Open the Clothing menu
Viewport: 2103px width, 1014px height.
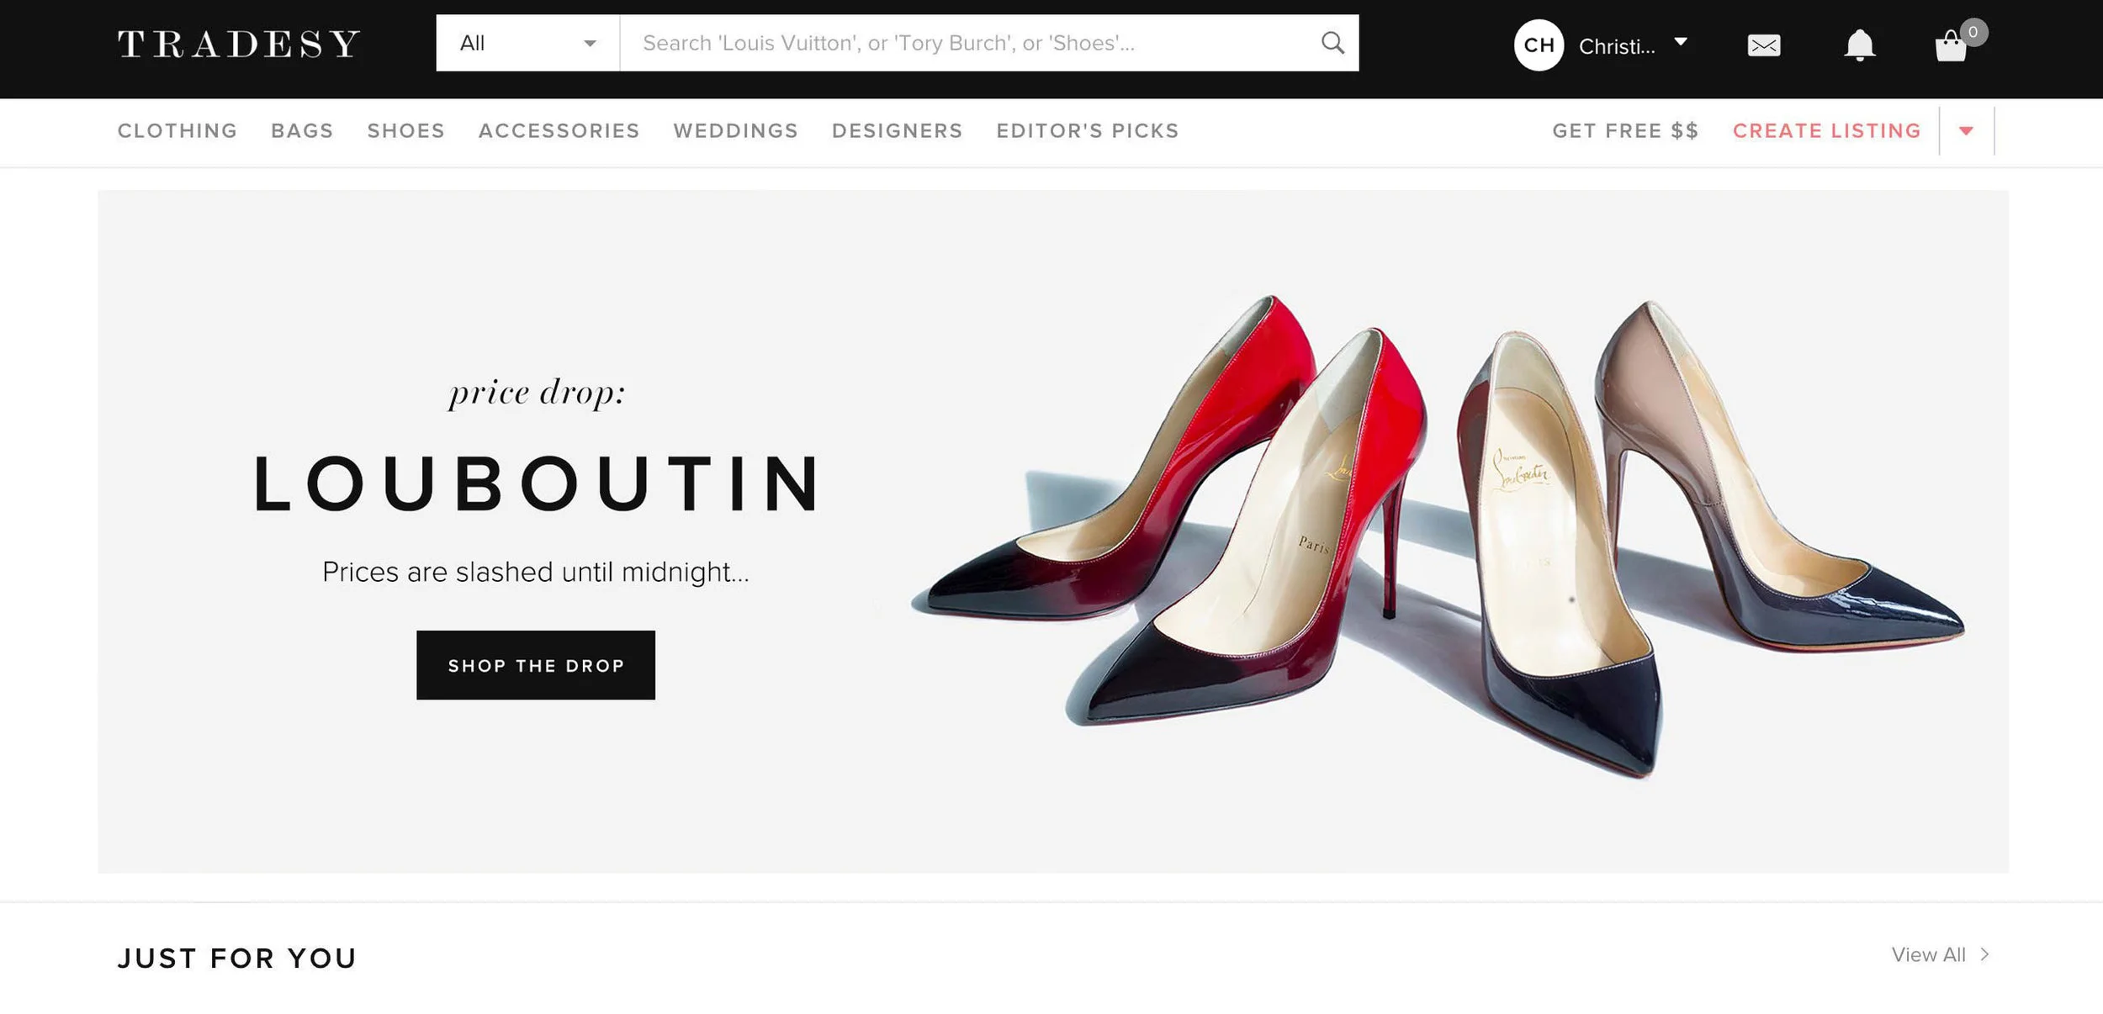pos(177,131)
